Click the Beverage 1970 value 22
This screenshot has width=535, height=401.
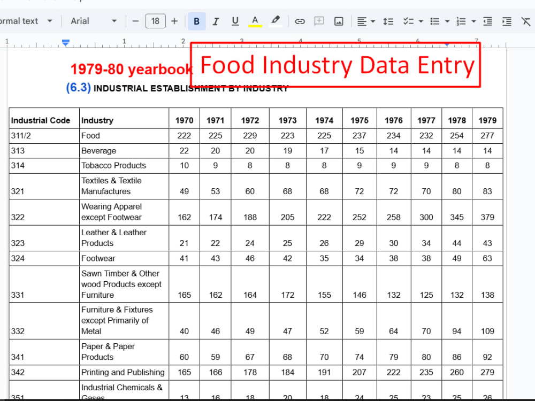click(184, 151)
